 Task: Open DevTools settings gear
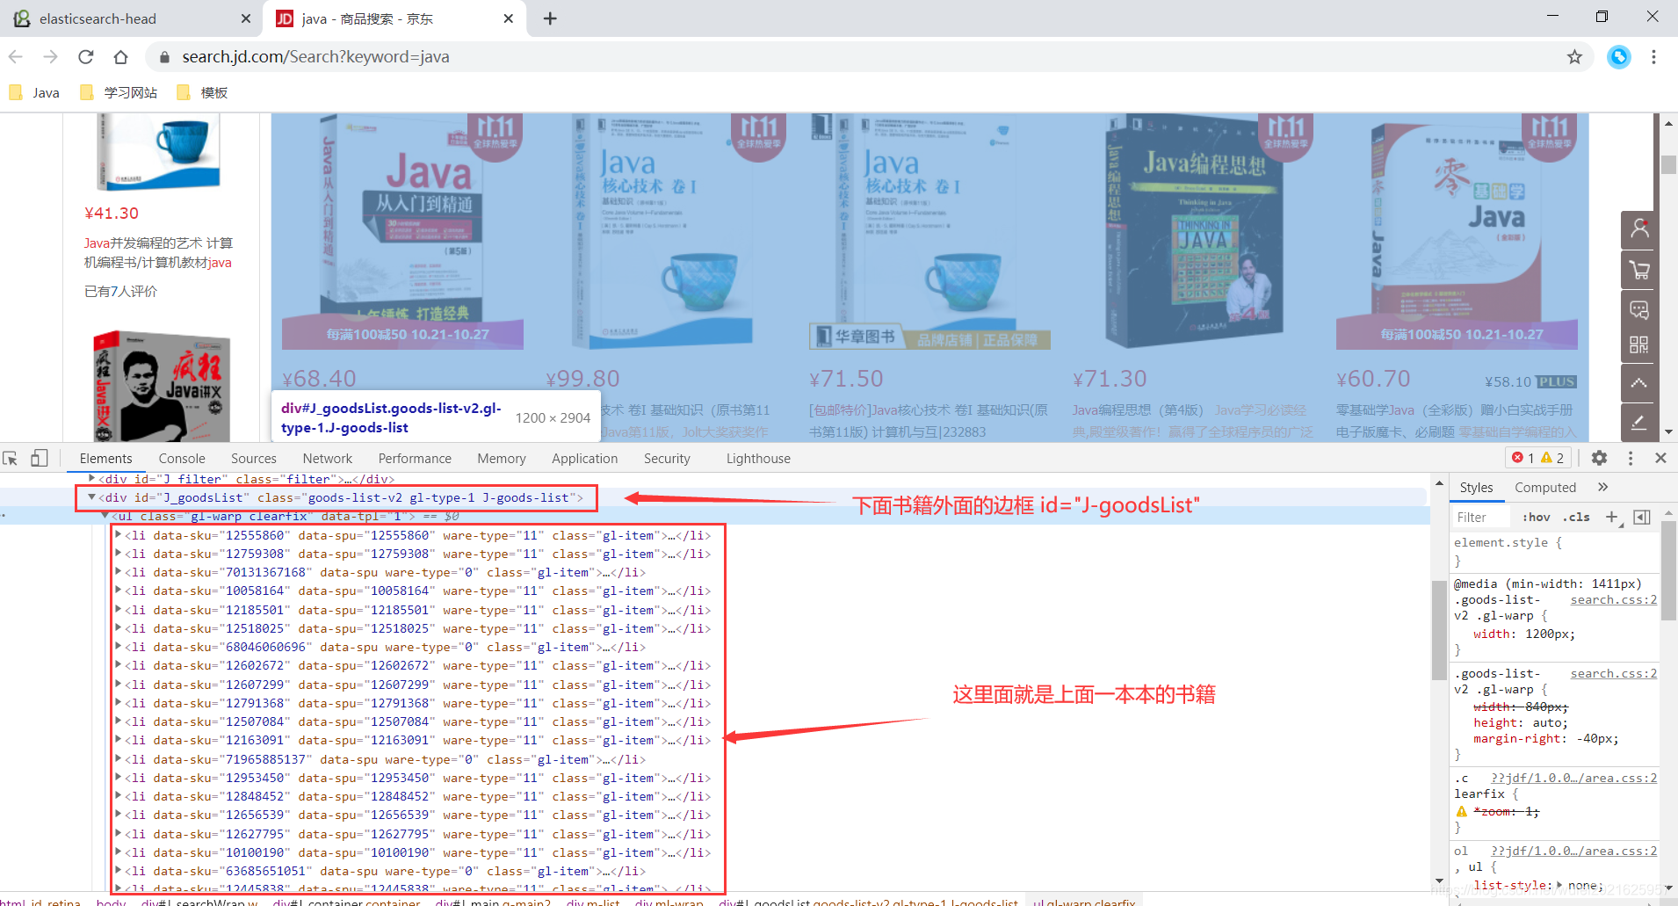[1599, 458]
